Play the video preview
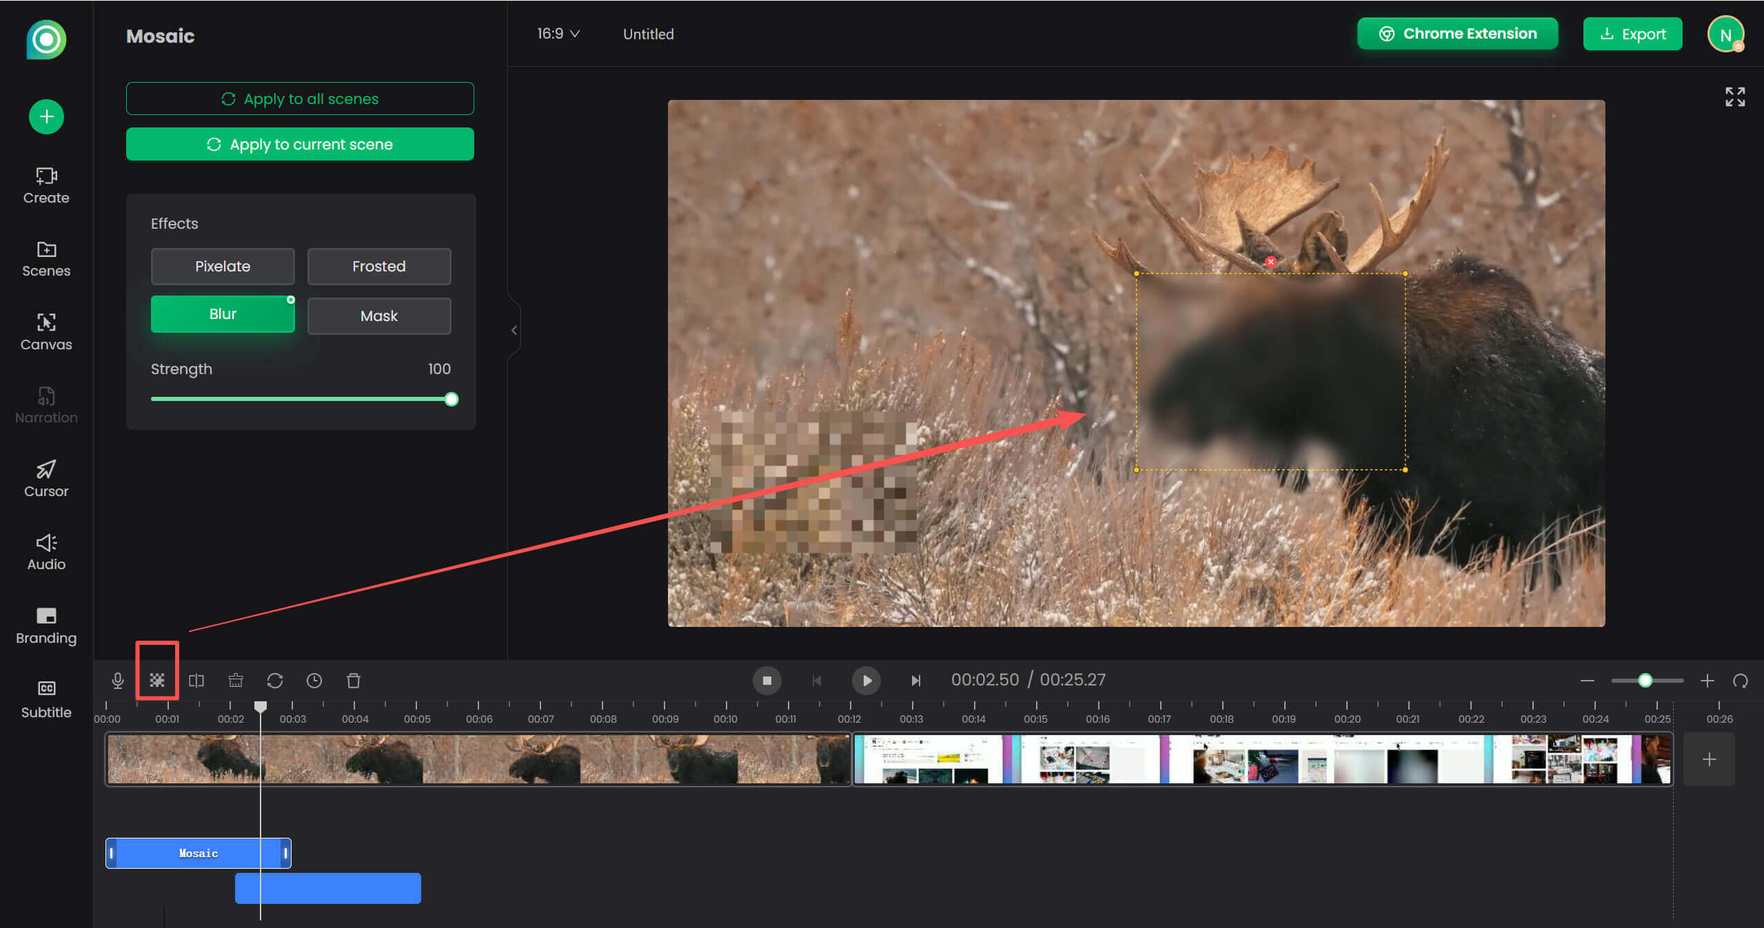The image size is (1764, 928). pos(866,680)
